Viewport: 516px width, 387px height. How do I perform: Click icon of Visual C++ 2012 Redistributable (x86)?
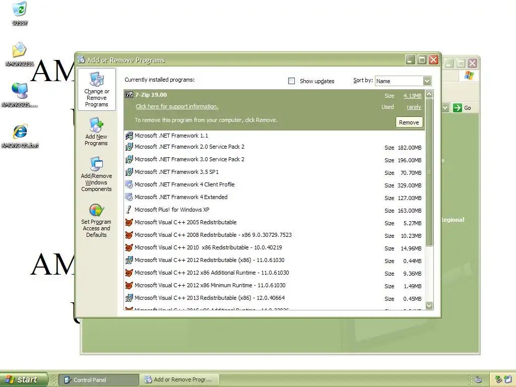coord(129,261)
